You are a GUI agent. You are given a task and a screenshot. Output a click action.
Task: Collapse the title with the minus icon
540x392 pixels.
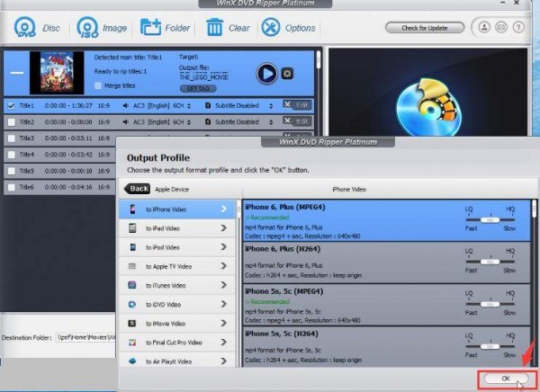click(x=17, y=73)
